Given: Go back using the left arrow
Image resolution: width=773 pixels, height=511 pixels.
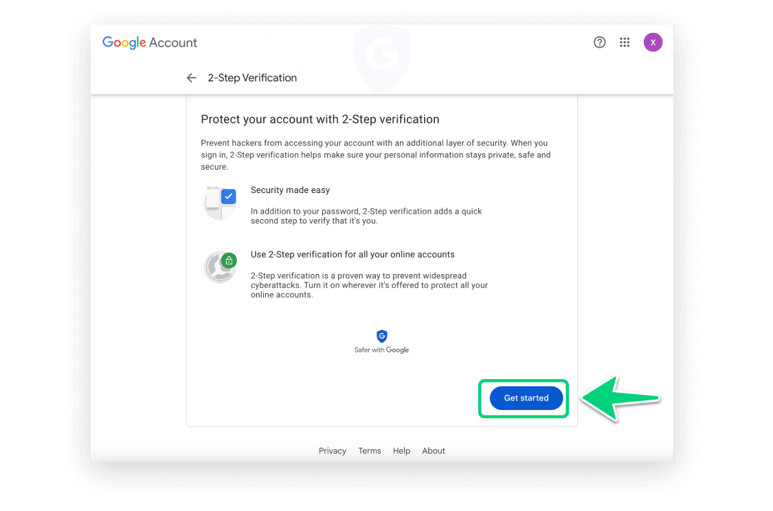Looking at the screenshot, I should (x=192, y=78).
